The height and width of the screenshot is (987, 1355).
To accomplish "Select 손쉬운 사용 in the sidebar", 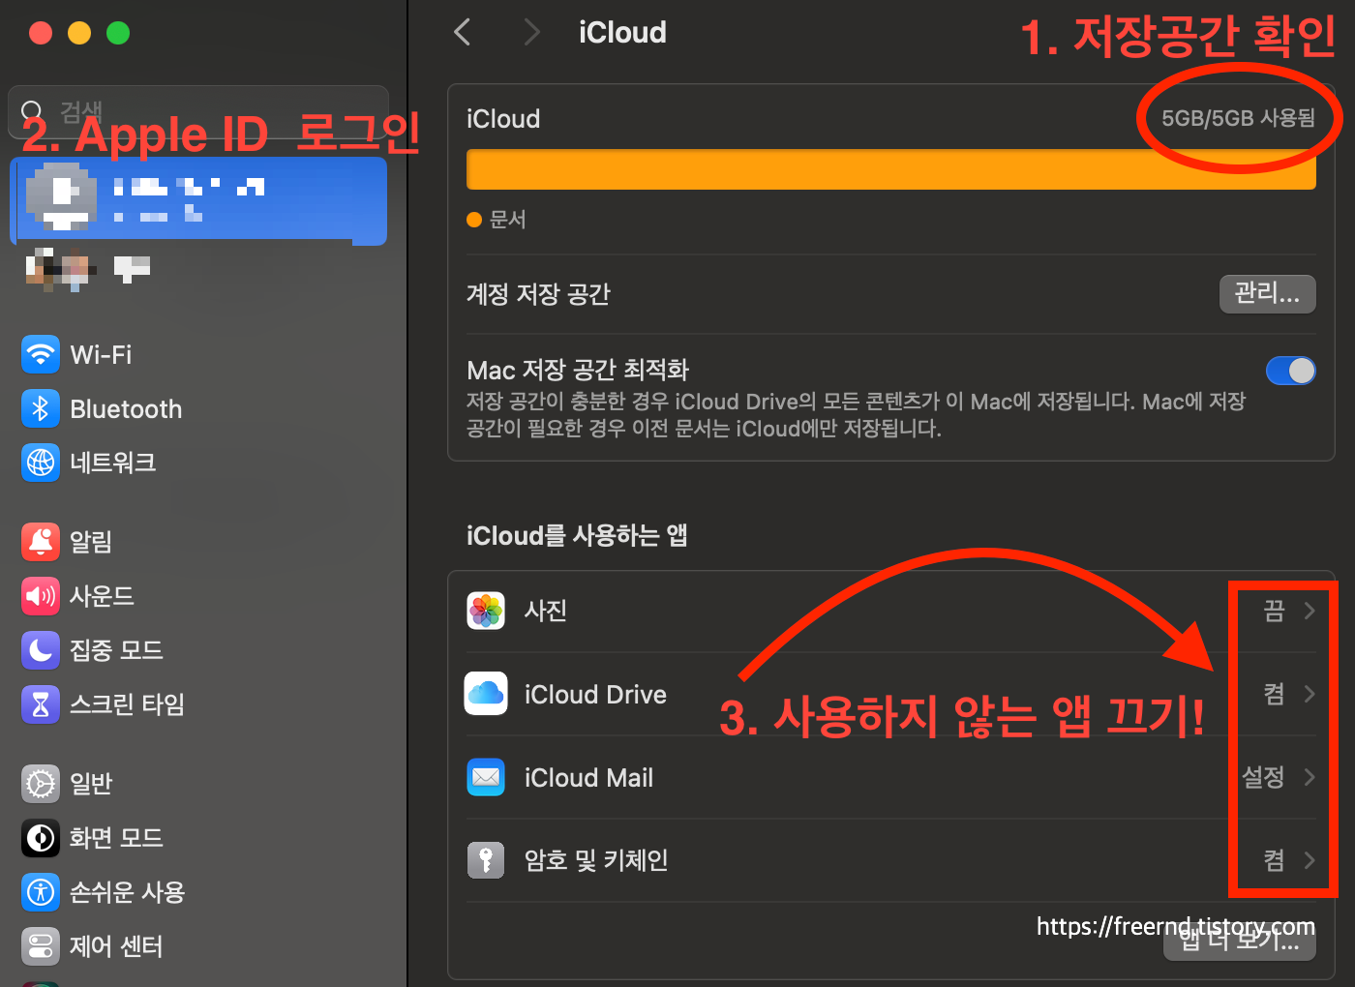I will pyautogui.click(x=198, y=892).
